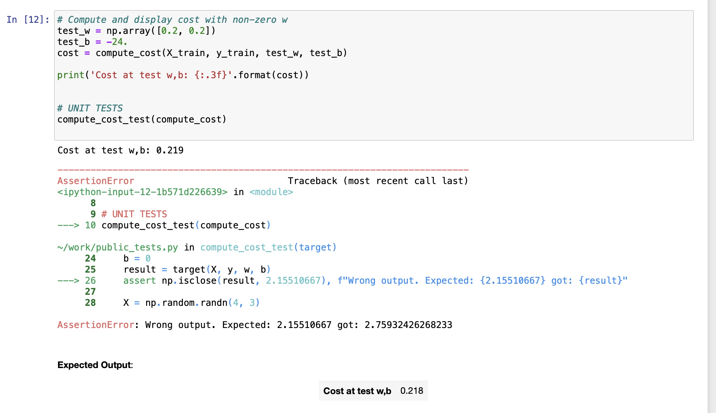Click the test_w np.array assignment line
This screenshot has width=716, height=413.
pos(136,31)
